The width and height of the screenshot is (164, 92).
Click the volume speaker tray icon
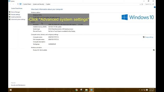(x=142, y=90)
